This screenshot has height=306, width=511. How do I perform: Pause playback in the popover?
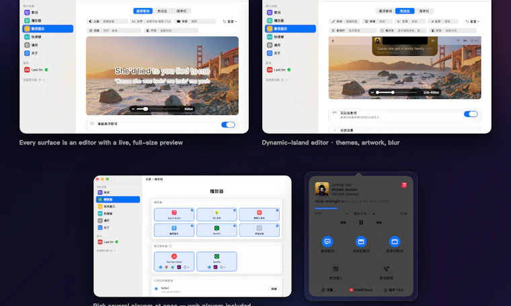click(x=361, y=223)
